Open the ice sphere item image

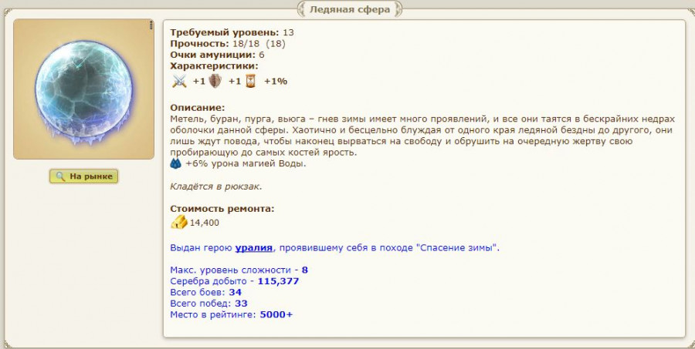83,89
